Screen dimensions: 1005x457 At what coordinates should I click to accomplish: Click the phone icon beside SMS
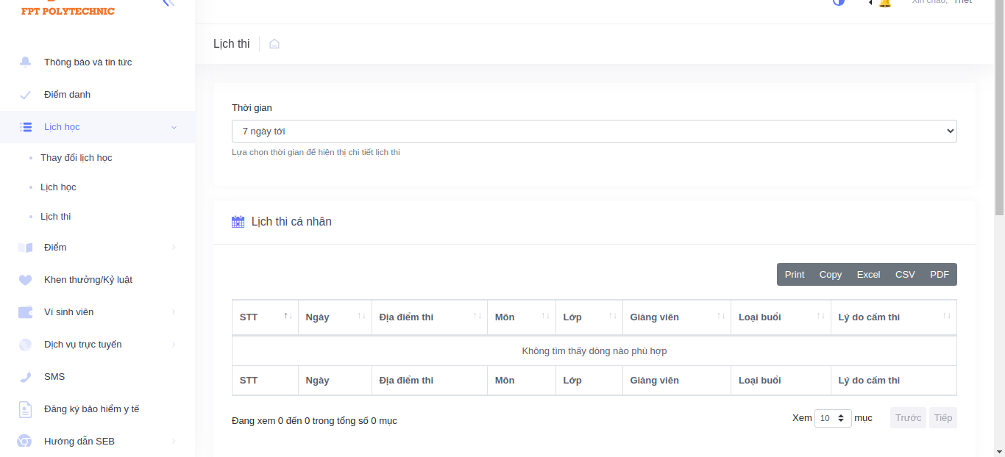point(26,377)
